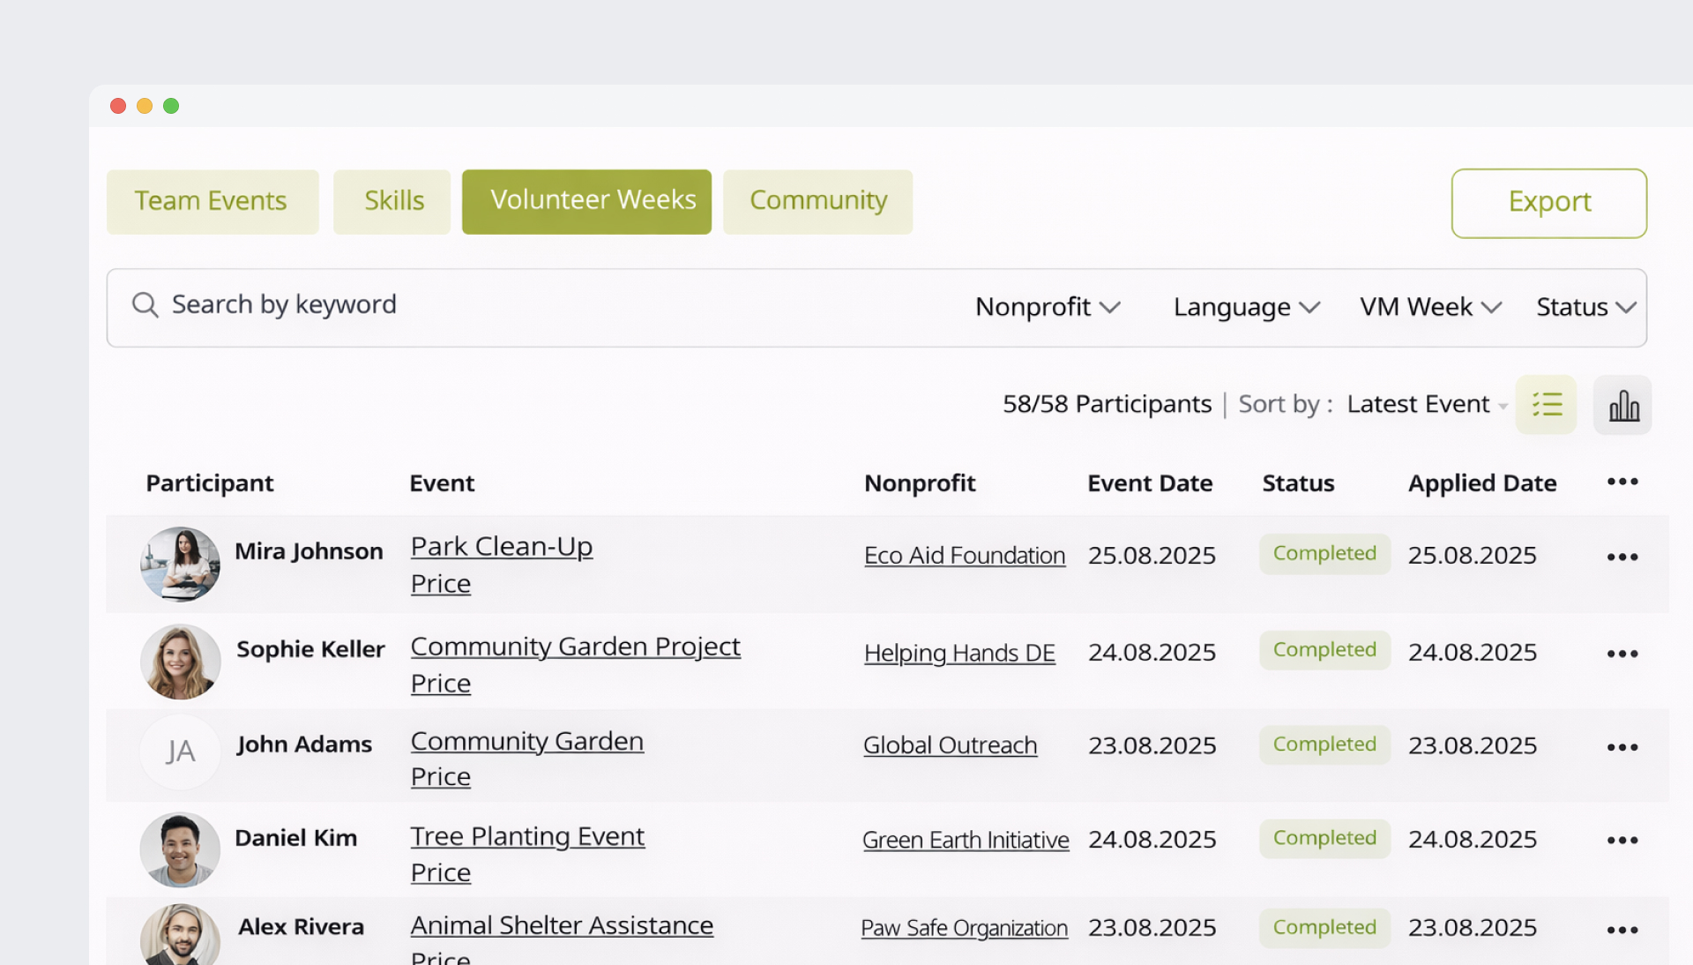The width and height of the screenshot is (1693, 965).
Task: Open the Community tab
Action: (x=817, y=201)
